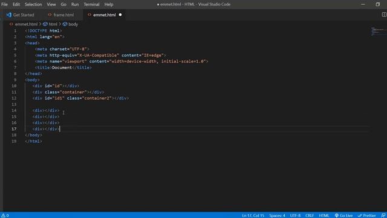
Task: Change the CRLF line ending setting
Action: 310,216
